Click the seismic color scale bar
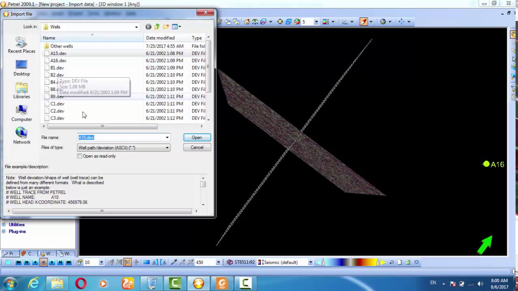 (351, 262)
